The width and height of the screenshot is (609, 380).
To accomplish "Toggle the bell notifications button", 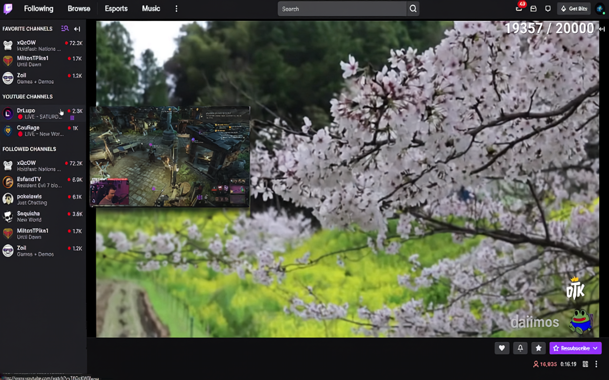I will (520, 348).
